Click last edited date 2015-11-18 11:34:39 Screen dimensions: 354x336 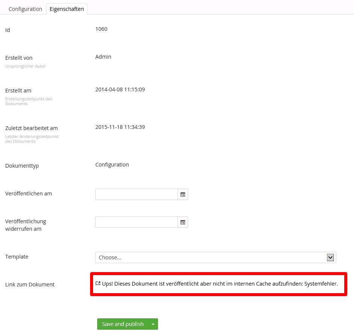click(x=120, y=127)
